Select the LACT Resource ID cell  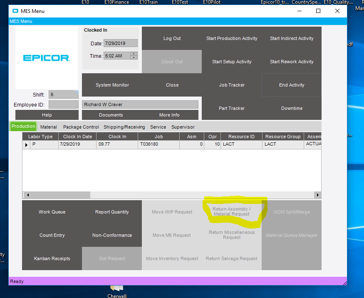click(241, 144)
